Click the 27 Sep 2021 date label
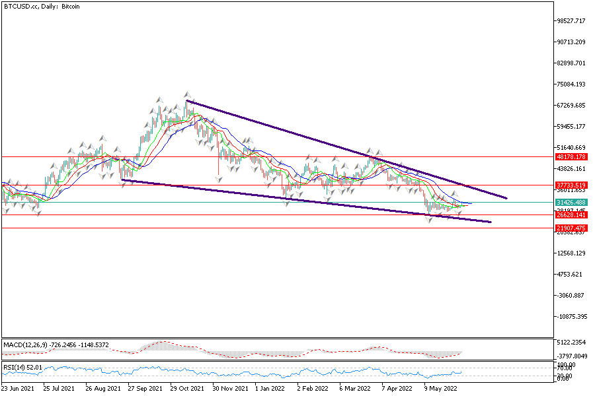Screen dimensions: 595x396 (x=145, y=389)
